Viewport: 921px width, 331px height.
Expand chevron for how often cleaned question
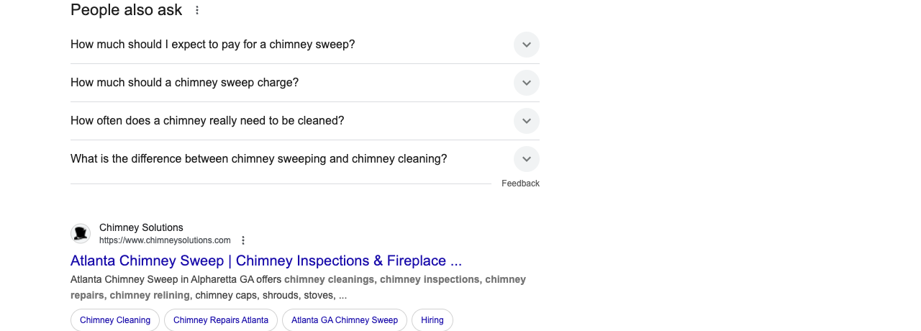tap(527, 121)
